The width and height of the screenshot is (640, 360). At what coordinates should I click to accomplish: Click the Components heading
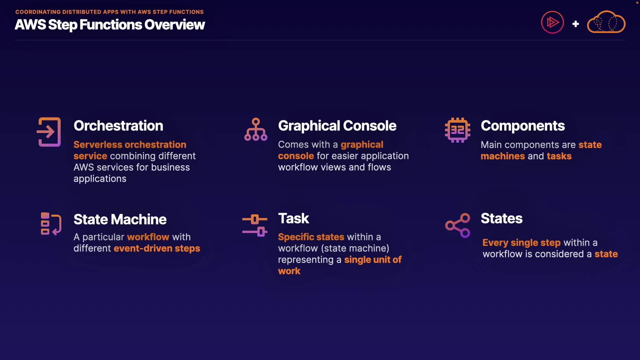point(522,126)
